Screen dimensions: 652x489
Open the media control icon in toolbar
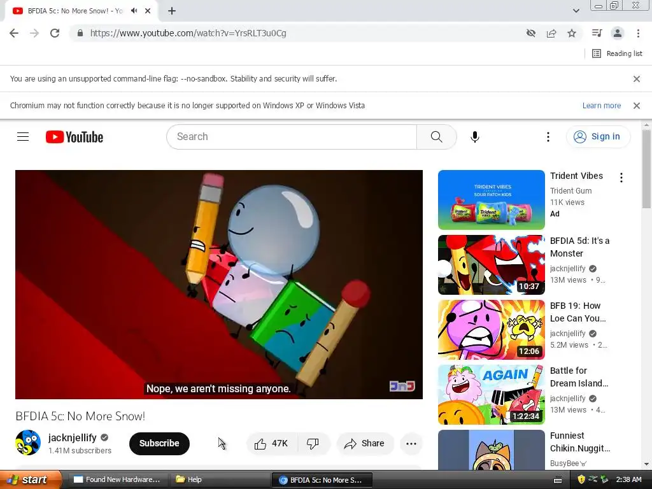(597, 33)
